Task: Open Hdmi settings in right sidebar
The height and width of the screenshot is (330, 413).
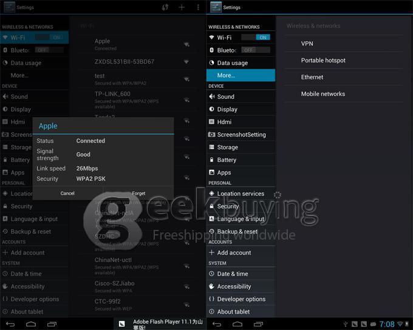Action: pyautogui.click(x=241, y=122)
